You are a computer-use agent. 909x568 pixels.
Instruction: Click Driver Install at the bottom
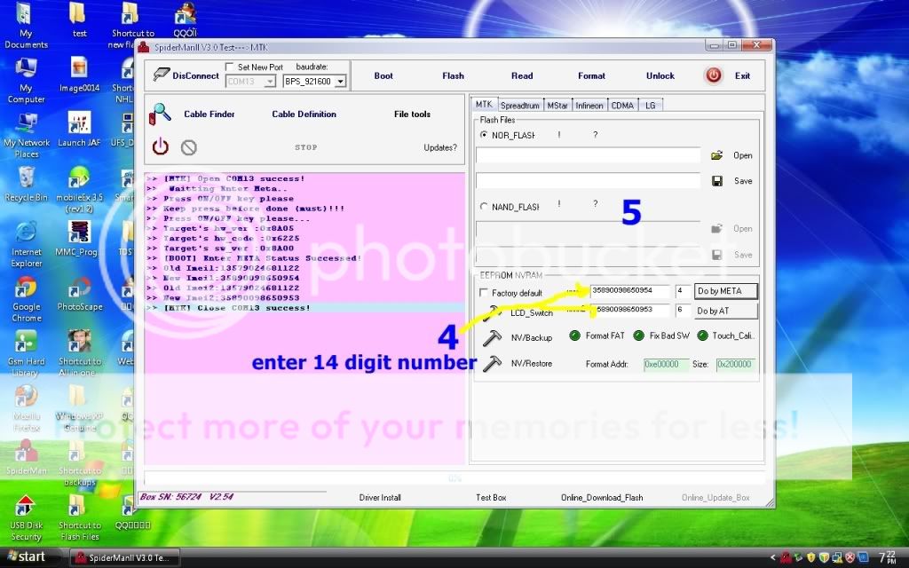point(380,497)
